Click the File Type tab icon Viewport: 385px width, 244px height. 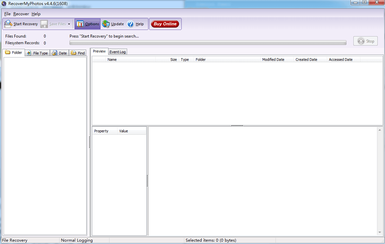29,53
